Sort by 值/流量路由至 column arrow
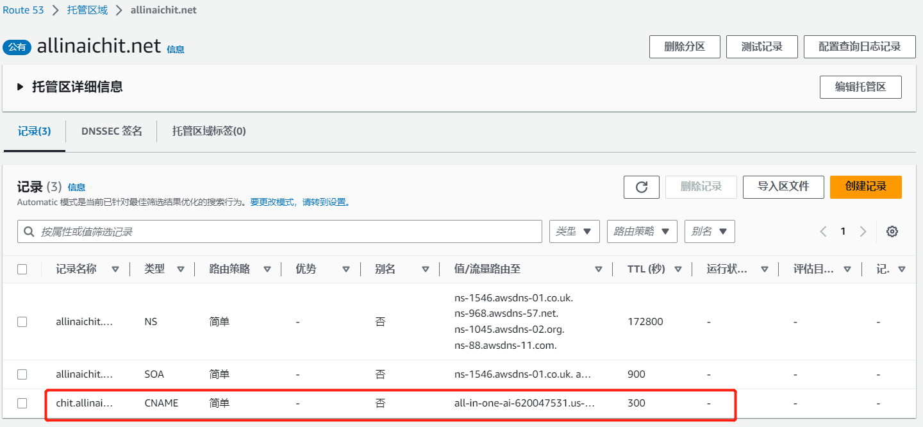 pyautogui.click(x=598, y=269)
